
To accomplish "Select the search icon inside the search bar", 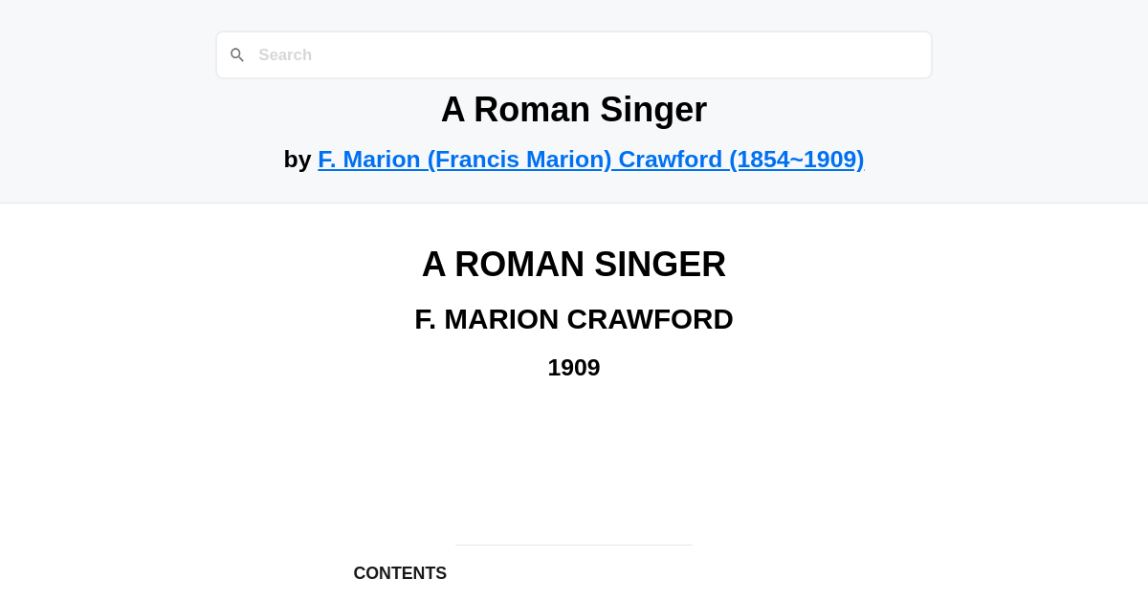I will 237,54.
